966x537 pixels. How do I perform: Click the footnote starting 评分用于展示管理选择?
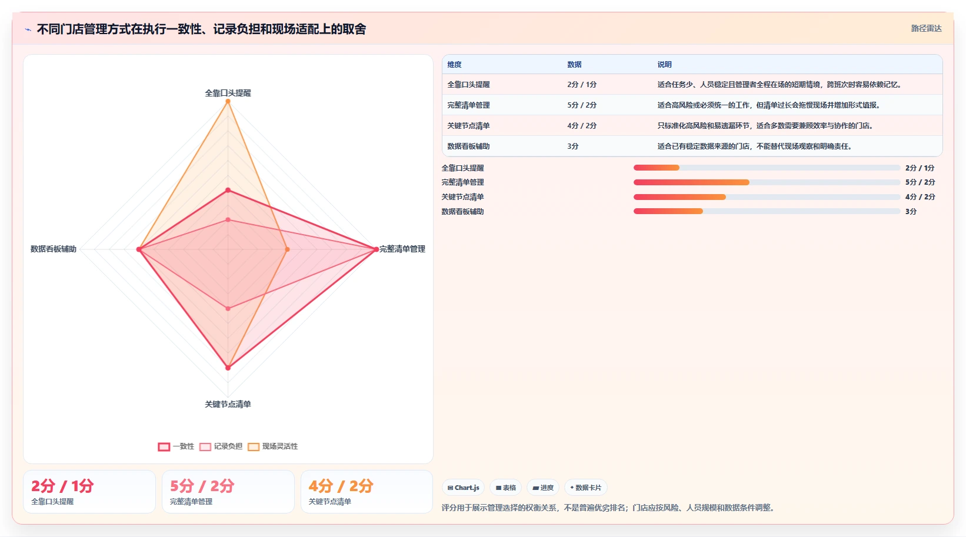(x=608, y=508)
